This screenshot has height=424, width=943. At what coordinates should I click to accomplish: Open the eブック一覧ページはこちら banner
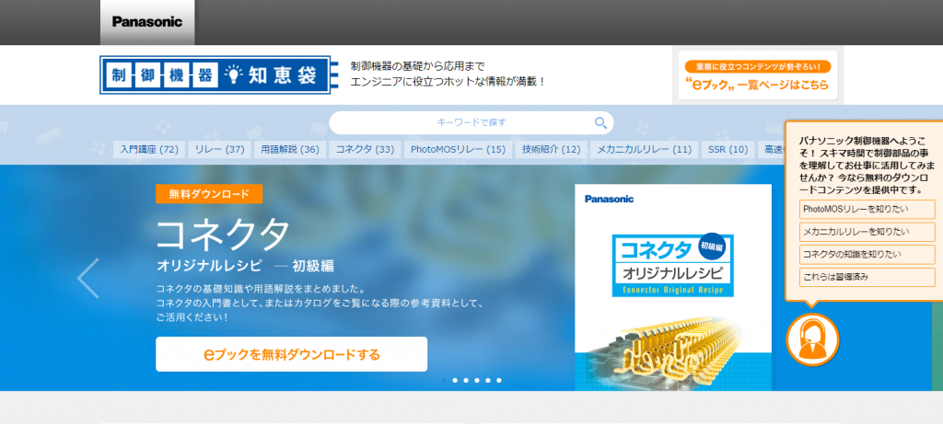tap(758, 75)
